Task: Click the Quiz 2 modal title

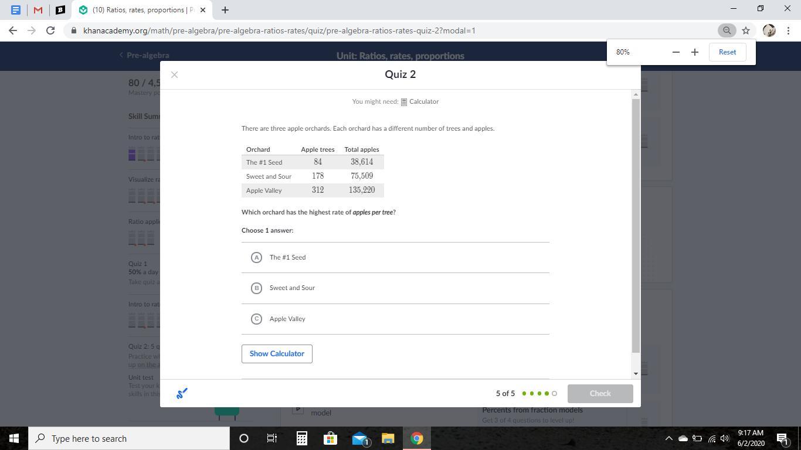Action: pyautogui.click(x=400, y=74)
